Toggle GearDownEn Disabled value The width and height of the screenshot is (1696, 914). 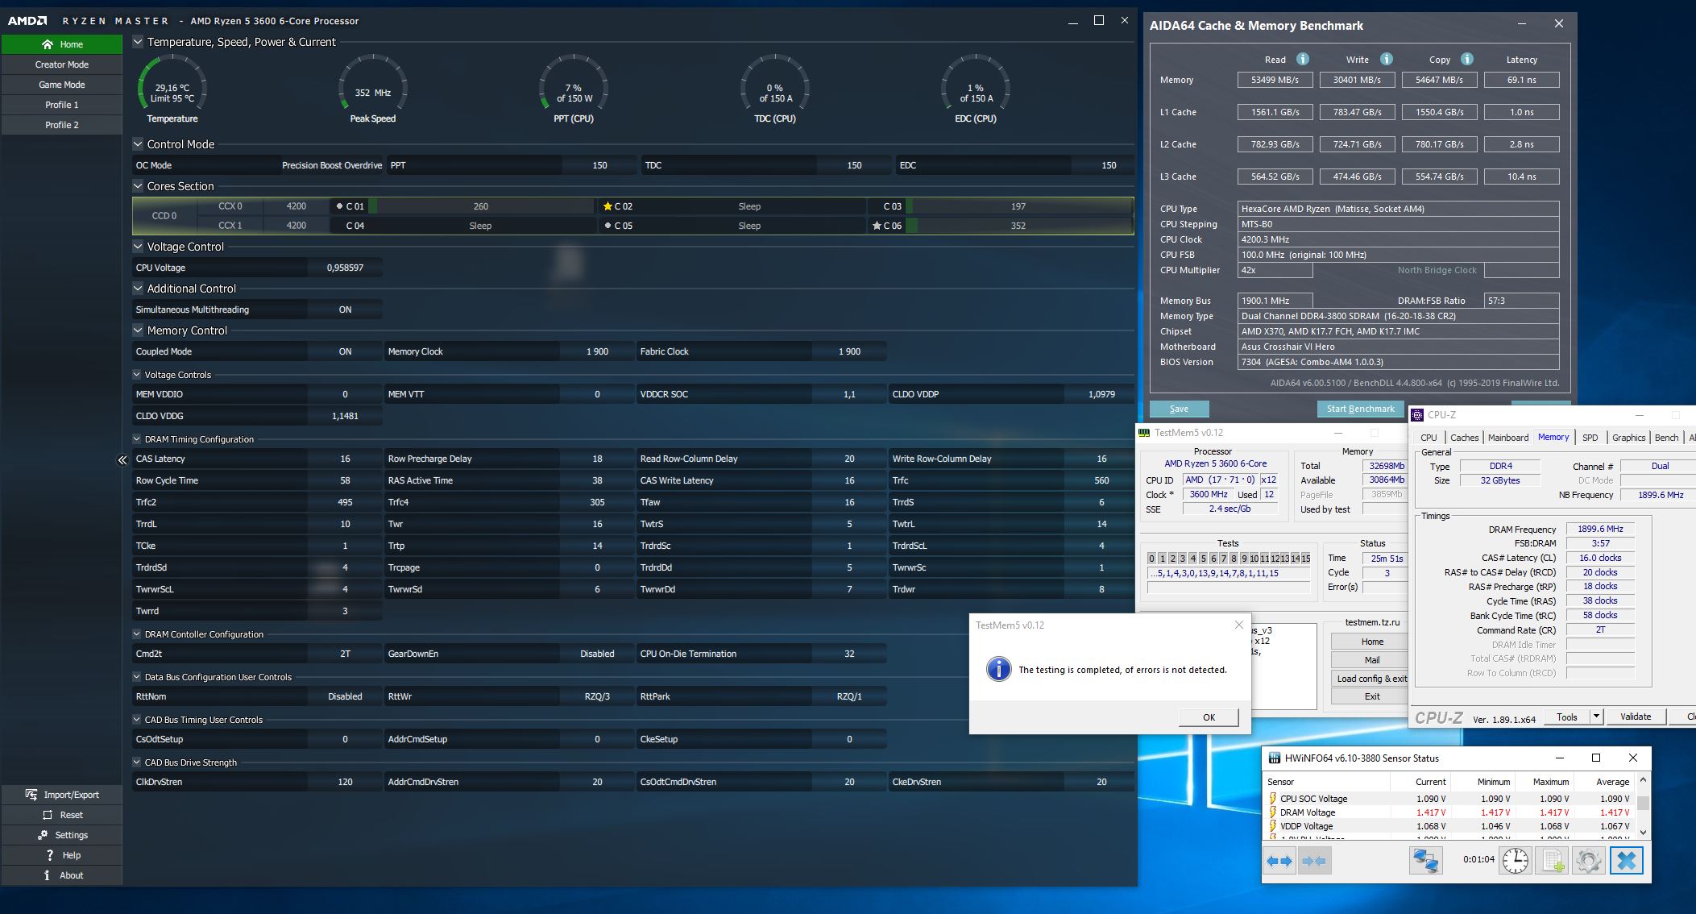click(x=596, y=654)
